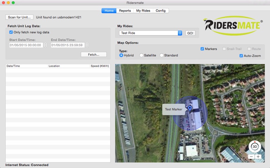
Task: Click 'Internet Status: Connected' text
Action: click(x=27, y=165)
